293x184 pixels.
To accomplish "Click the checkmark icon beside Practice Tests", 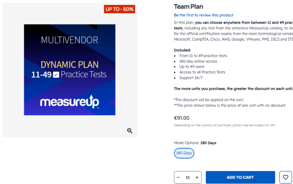I will (x=56, y=75).
